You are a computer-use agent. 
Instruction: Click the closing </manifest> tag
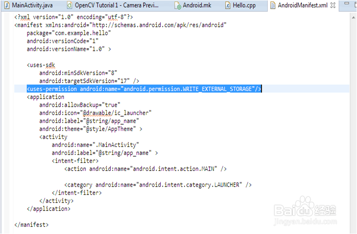pos(31,225)
